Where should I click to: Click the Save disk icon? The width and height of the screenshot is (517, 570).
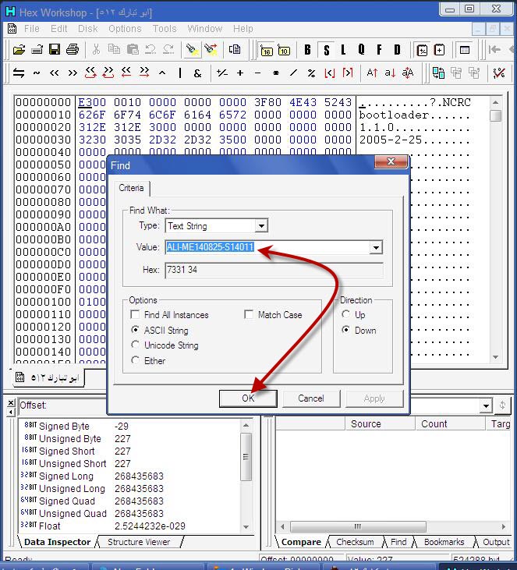coord(55,49)
